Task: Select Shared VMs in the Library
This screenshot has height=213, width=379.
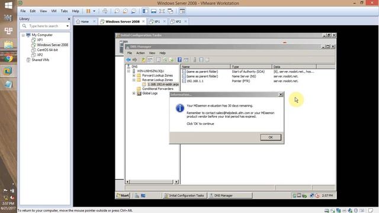Action: coord(40,60)
